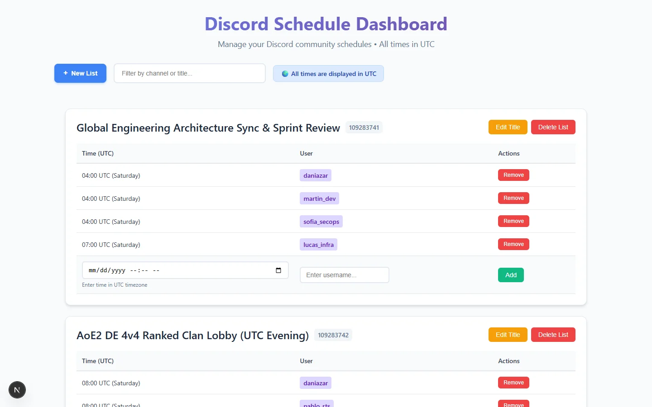Remove martin_dev from the schedule
The image size is (652, 407).
click(513, 198)
